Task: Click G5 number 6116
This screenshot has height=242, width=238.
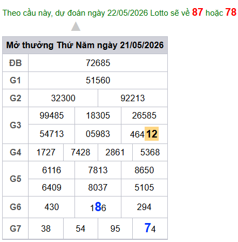Action: [52, 170]
